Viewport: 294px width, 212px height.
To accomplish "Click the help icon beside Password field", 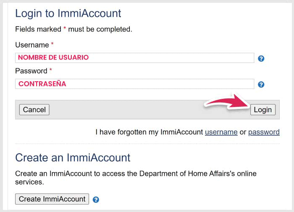I will tap(261, 85).
